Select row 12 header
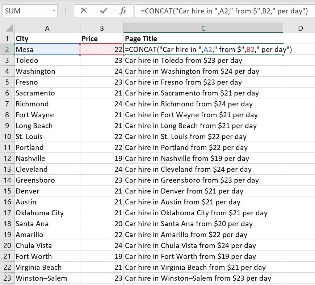Screen dimensions: 315x285 [x=7, y=158]
